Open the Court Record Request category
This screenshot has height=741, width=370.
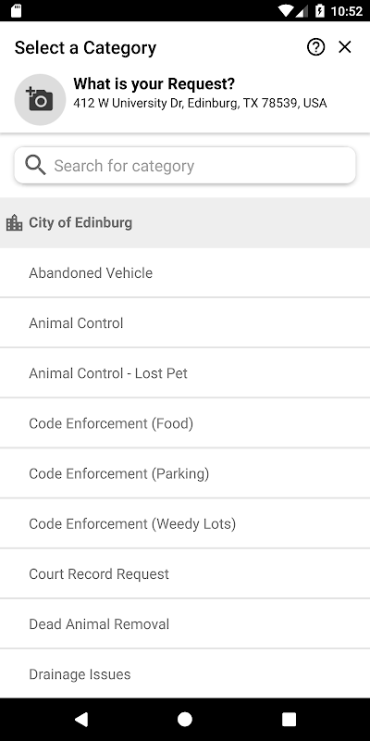pyautogui.click(x=185, y=573)
